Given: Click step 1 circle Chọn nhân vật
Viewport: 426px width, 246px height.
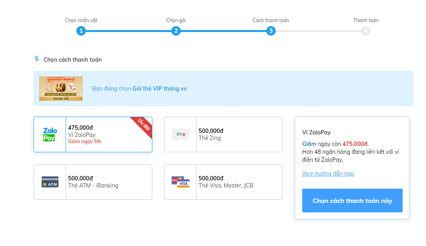Looking at the screenshot, I should [x=81, y=31].
